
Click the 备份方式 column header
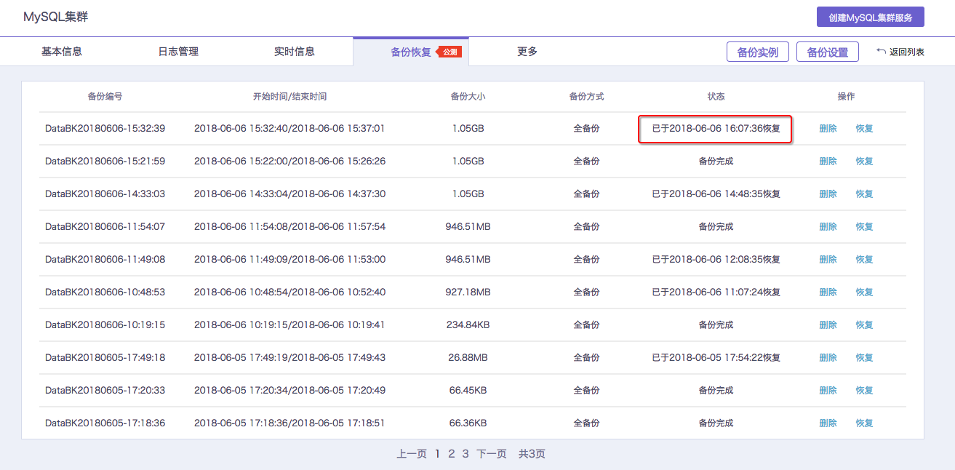pyautogui.click(x=586, y=96)
